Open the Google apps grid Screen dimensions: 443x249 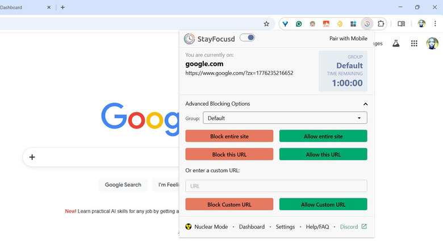click(414, 43)
